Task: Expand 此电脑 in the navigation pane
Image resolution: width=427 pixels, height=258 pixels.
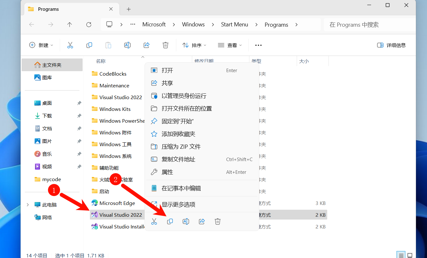Action: (28, 205)
